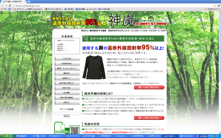This screenshot has height=138, width=221.
Task: Switch to the 無題 - メモ帳 taskbar item
Action: (40, 136)
